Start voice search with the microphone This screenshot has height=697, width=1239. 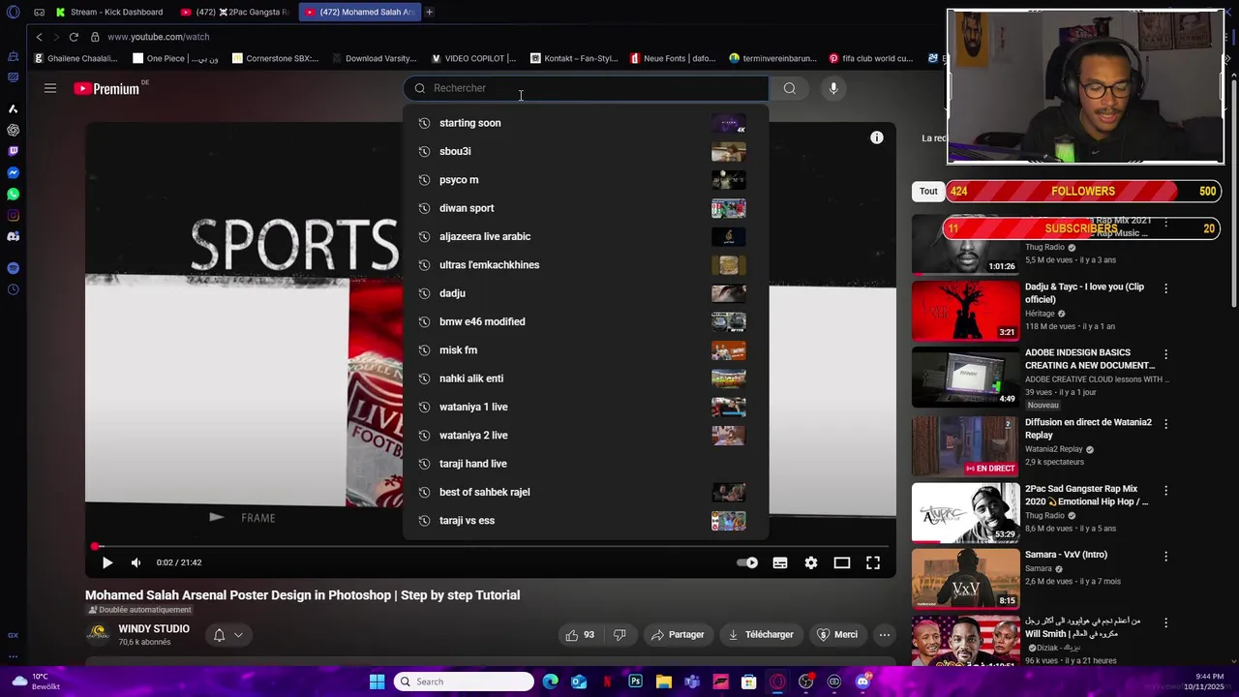click(833, 88)
